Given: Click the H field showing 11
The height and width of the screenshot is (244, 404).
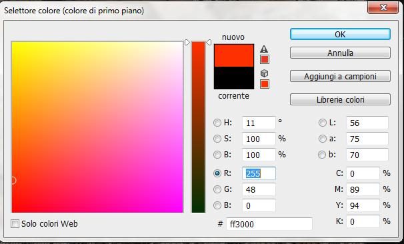Looking at the screenshot, I should [x=259, y=123].
